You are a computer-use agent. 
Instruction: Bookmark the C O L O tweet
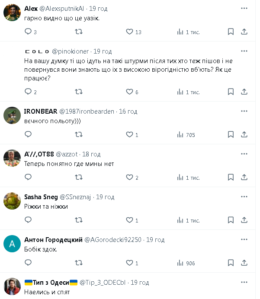coord(231,92)
